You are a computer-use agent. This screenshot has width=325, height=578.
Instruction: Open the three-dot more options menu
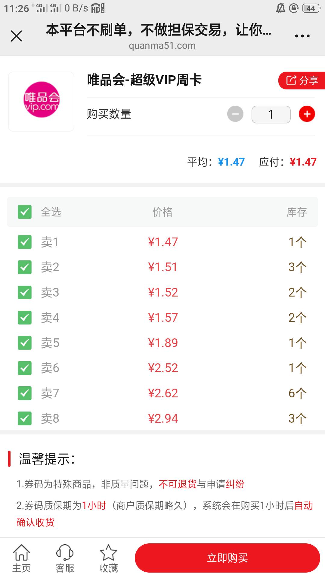pyautogui.click(x=302, y=36)
